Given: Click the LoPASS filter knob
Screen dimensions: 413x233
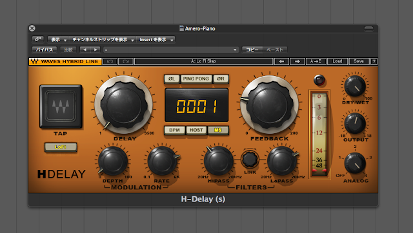Looking at the screenshot, I should [282, 161].
